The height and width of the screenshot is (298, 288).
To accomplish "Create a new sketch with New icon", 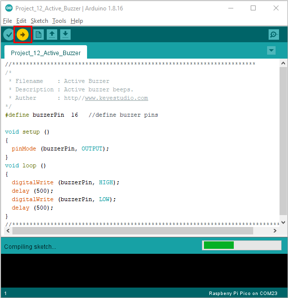I will click(x=38, y=35).
